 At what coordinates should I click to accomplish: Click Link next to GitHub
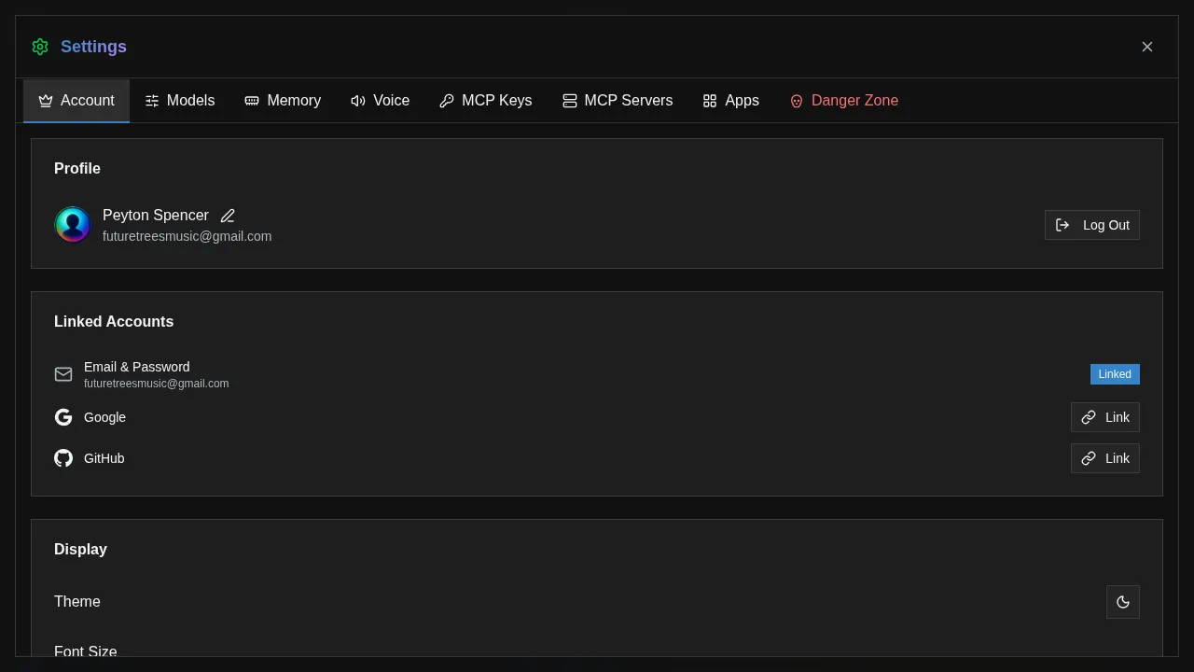click(1105, 458)
